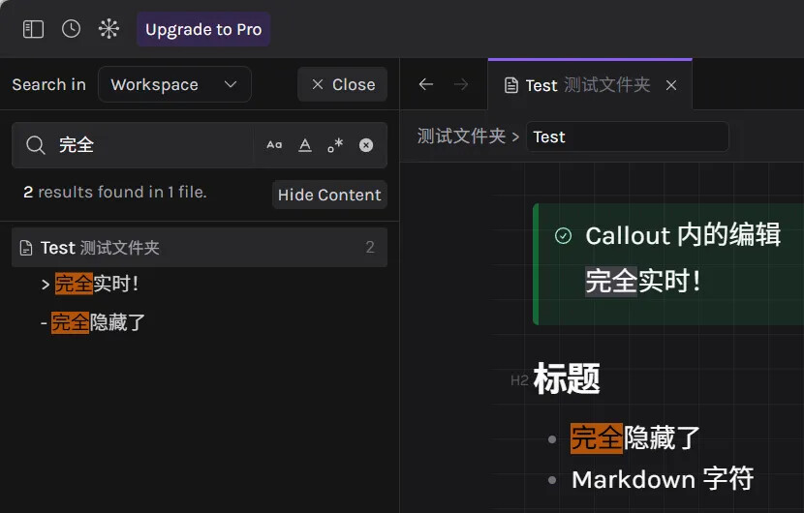Toggle match case search option
Image resolution: width=804 pixels, height=513 pixels.
tap(274, 145)
